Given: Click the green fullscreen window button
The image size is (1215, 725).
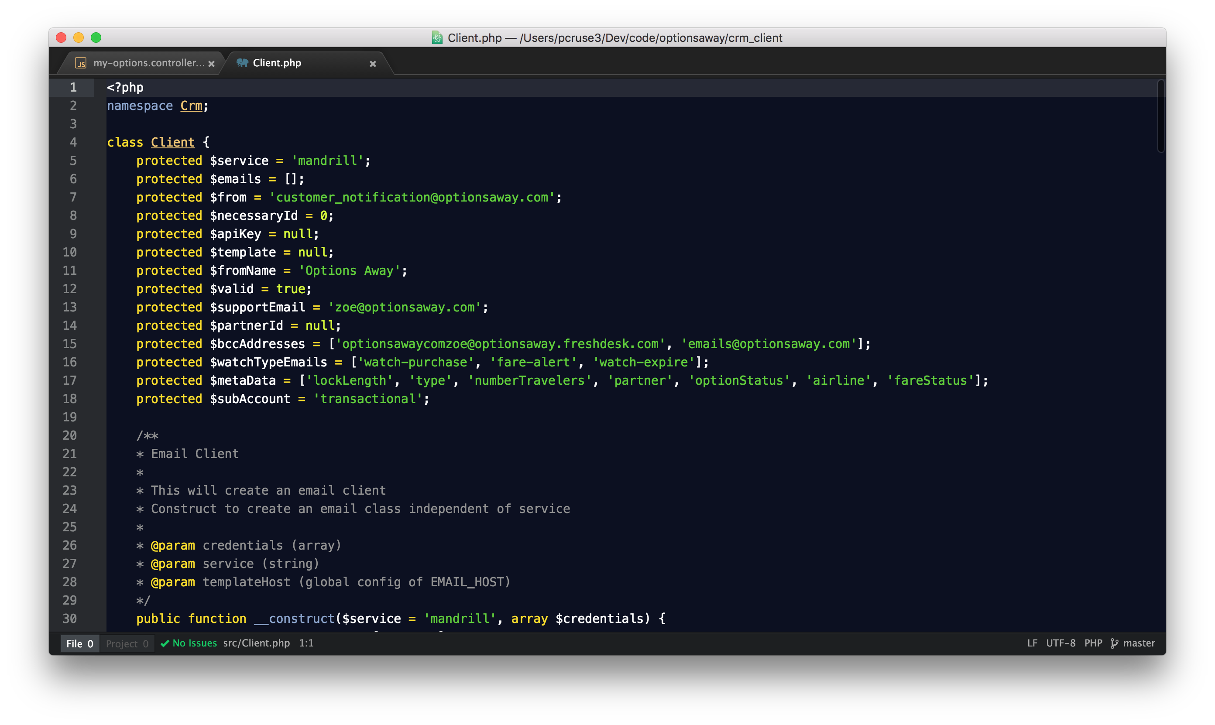Looking at the screenshot, I should pos(96,38).
